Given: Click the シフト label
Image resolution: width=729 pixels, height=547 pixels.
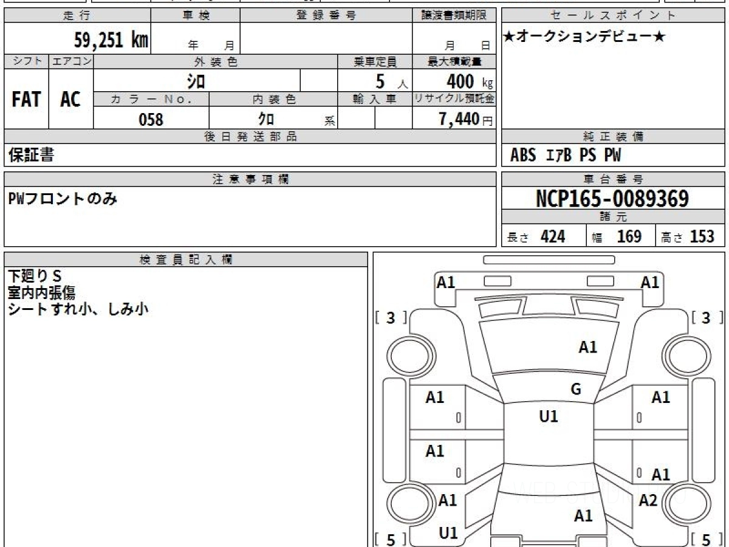Looking at the screenshot, I should click(x=27, y=61).
